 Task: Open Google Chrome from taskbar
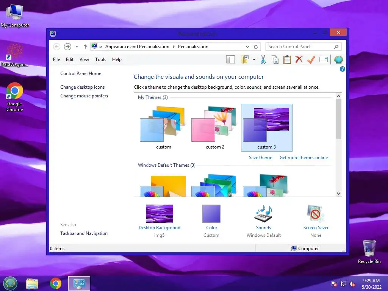point(56,283)
